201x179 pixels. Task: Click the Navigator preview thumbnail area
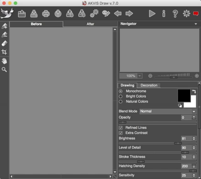[x=159, y=50]
